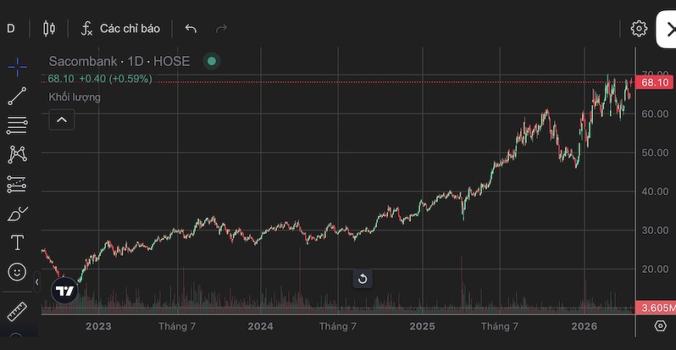Undo the last chart action
The height and width of the screenshot is (350, 676).
[191, 29]
